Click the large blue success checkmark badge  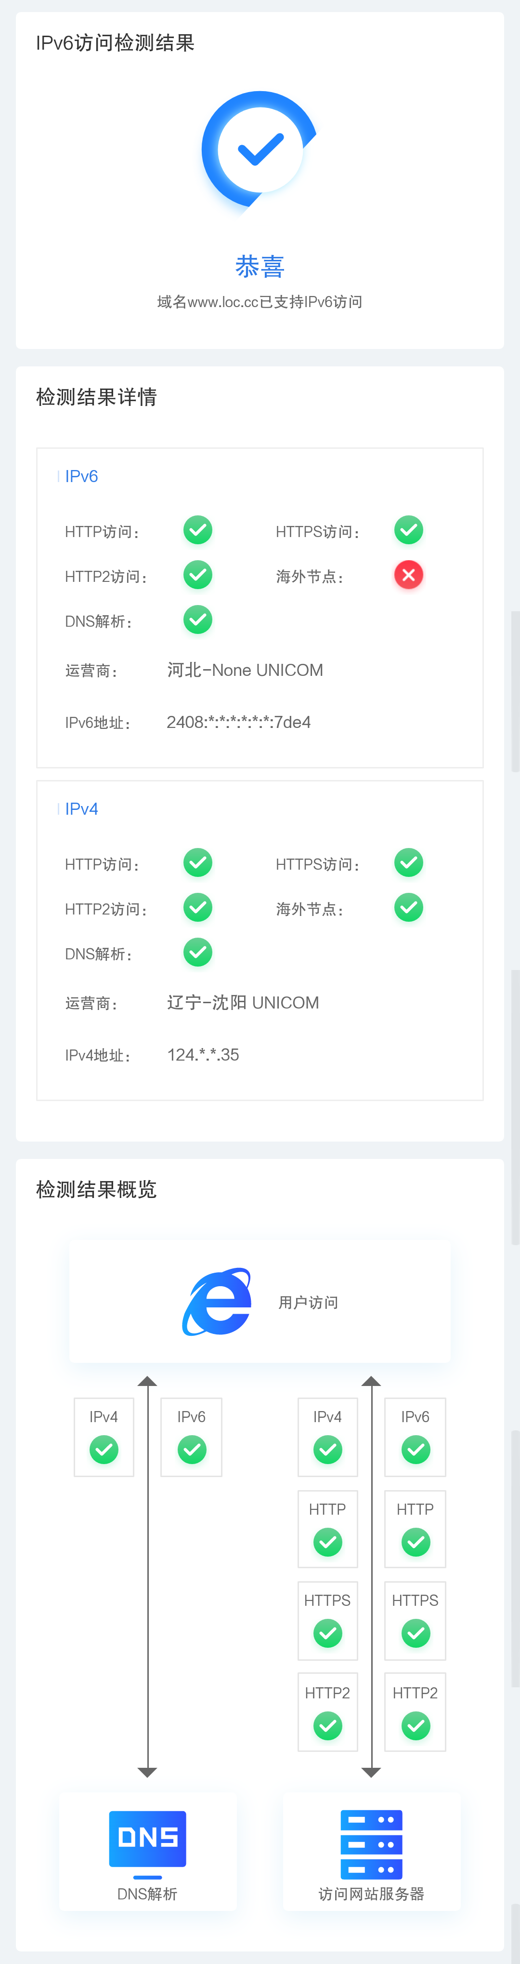coord(260,149)
